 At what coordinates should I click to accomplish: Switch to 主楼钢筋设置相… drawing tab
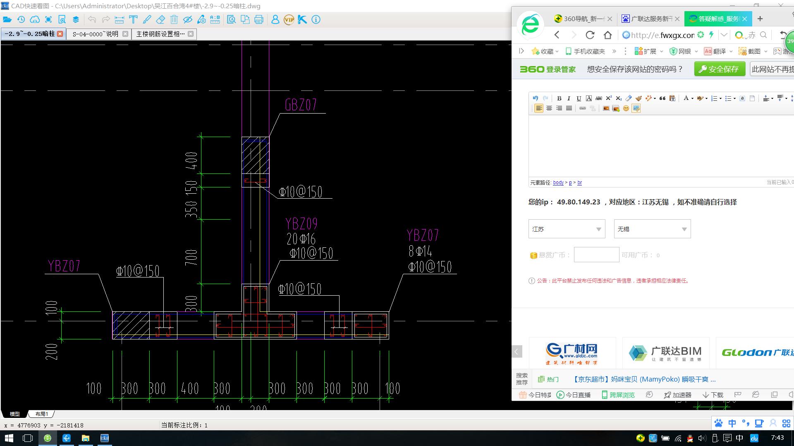click(x=160, y=34)
